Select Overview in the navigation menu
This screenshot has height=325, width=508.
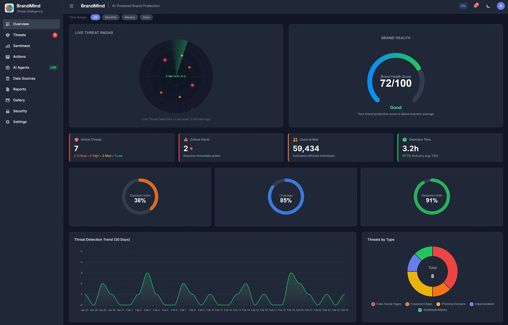pos(21,24)
